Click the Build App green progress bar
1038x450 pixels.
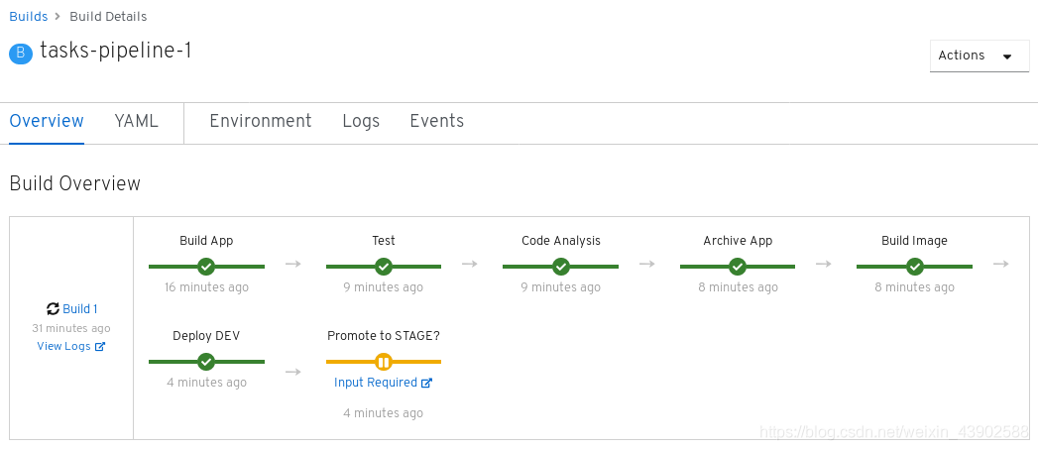[x=206, y=267]
